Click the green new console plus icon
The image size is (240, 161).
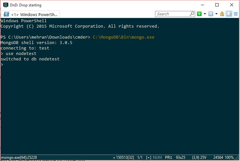pos(199,14)
